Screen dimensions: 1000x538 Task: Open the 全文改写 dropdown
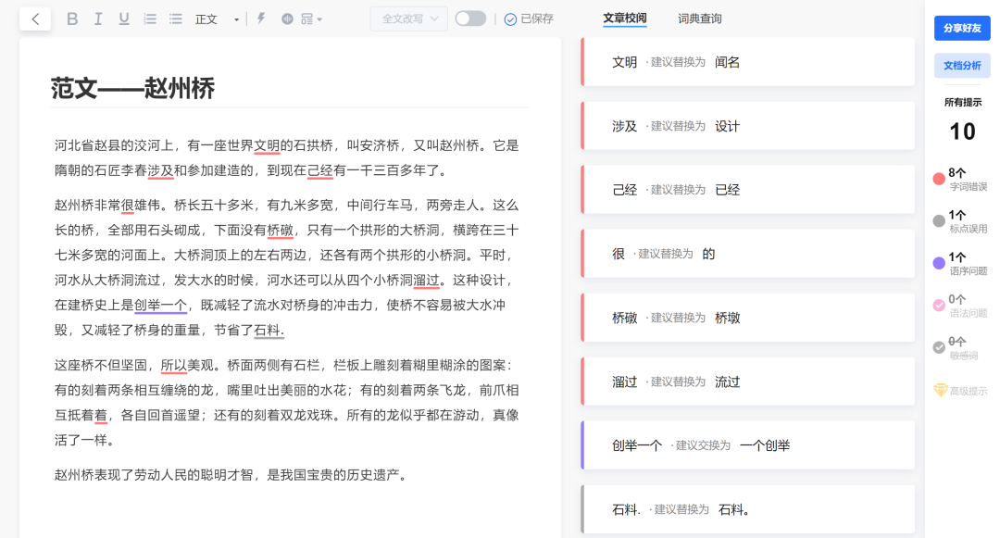click(407, 18)
